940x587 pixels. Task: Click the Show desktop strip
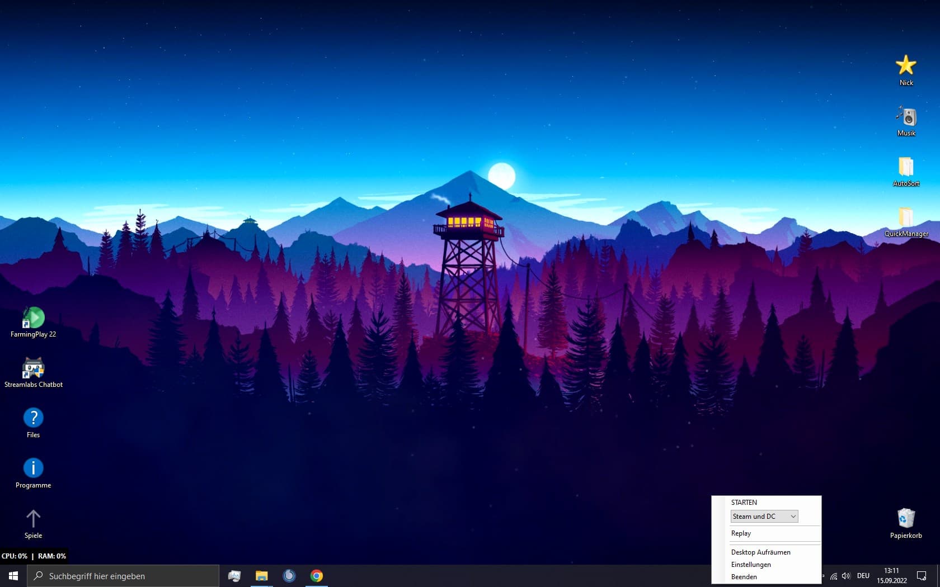tap(938, 576)
